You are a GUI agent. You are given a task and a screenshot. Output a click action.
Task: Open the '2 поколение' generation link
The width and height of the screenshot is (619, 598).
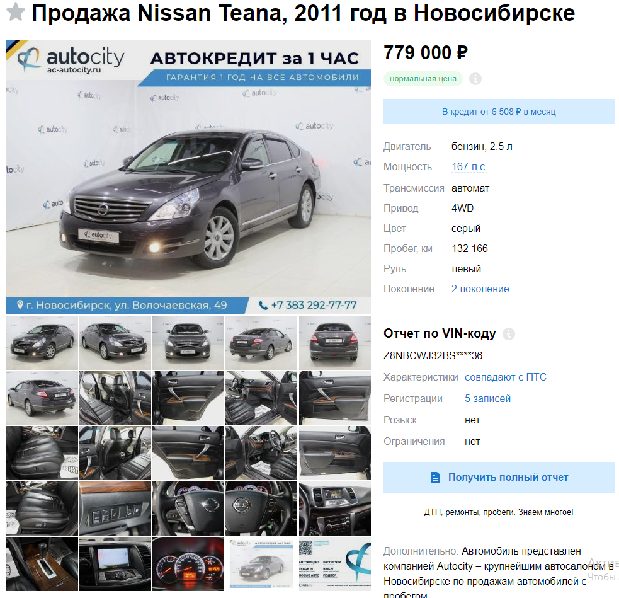(x=480, y=289)
